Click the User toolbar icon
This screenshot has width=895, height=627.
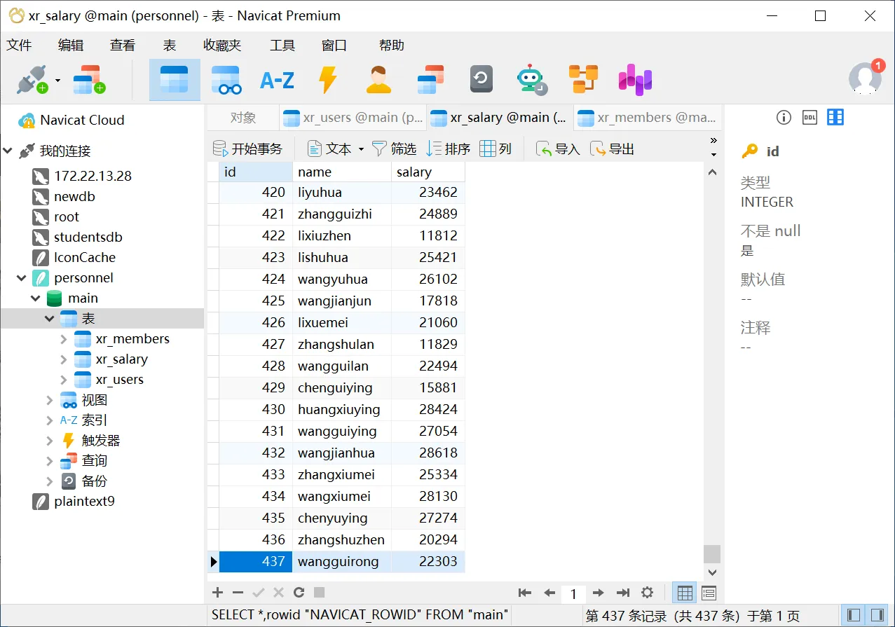click(x=378, y=80)
